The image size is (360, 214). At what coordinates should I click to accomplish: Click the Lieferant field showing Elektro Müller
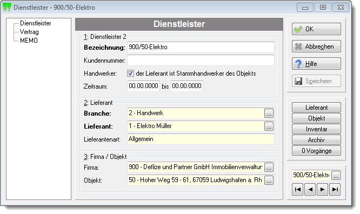pyautogui.click(x=196, y=126)
